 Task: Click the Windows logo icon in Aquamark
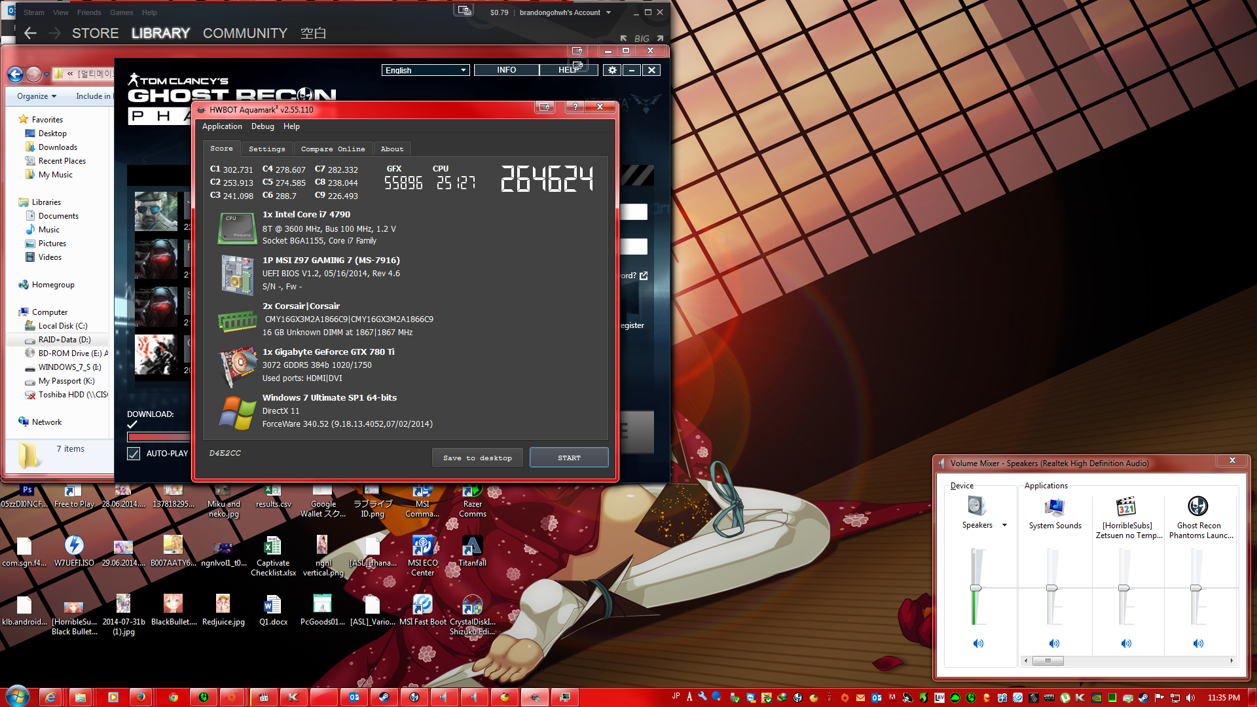coord(238,412)
